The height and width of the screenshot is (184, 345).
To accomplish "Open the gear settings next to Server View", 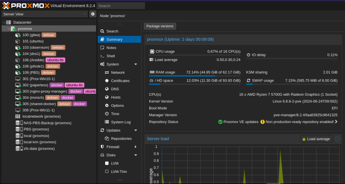I will tap(93, 14).
